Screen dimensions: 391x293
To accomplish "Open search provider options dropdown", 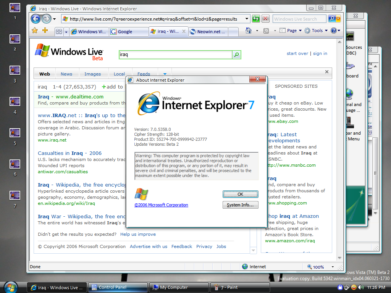I will (x=338, y=19).
